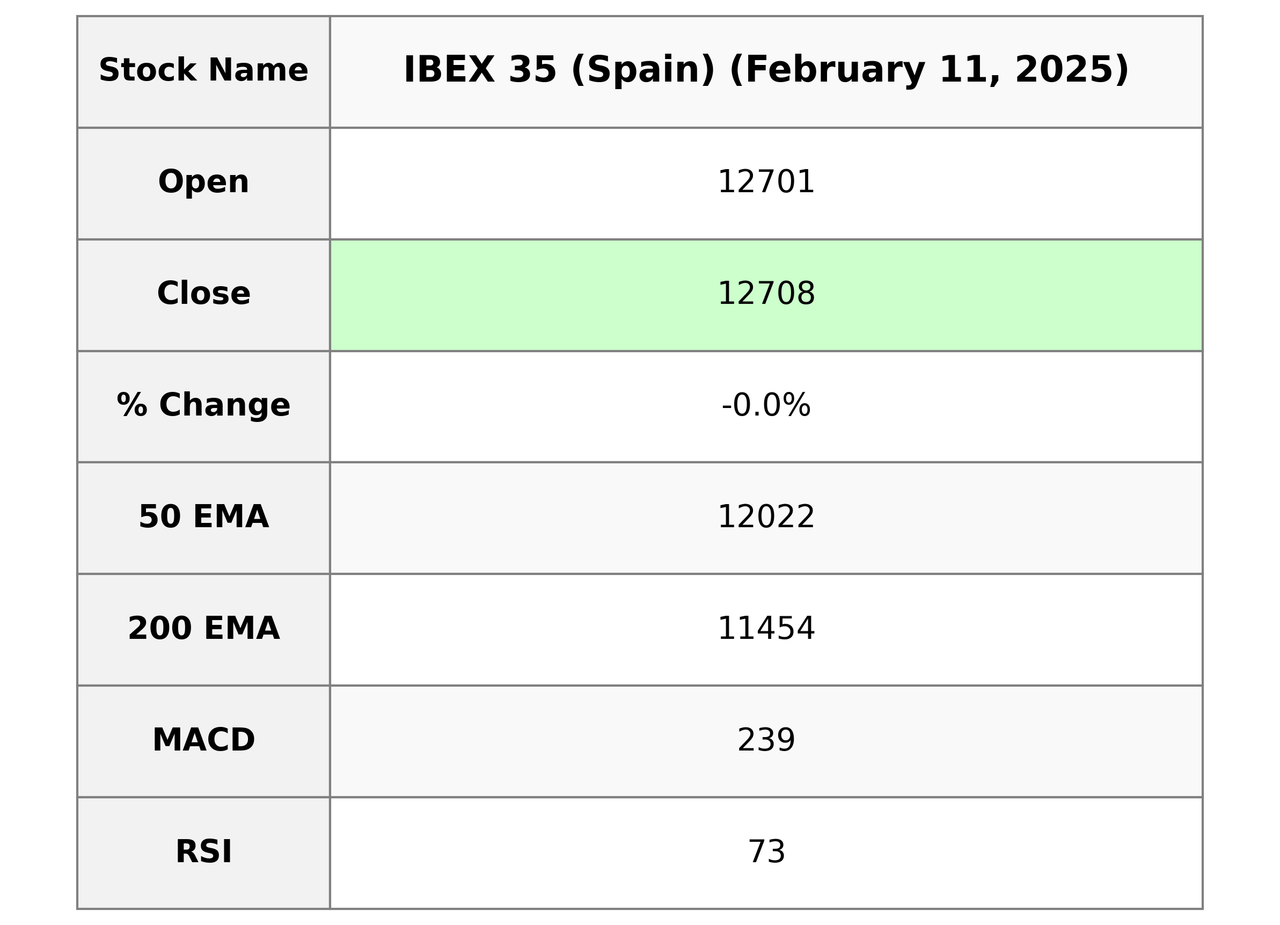1280x925 pixels.
Task: Select the RSI row label
Action: [x=203, y=852]
